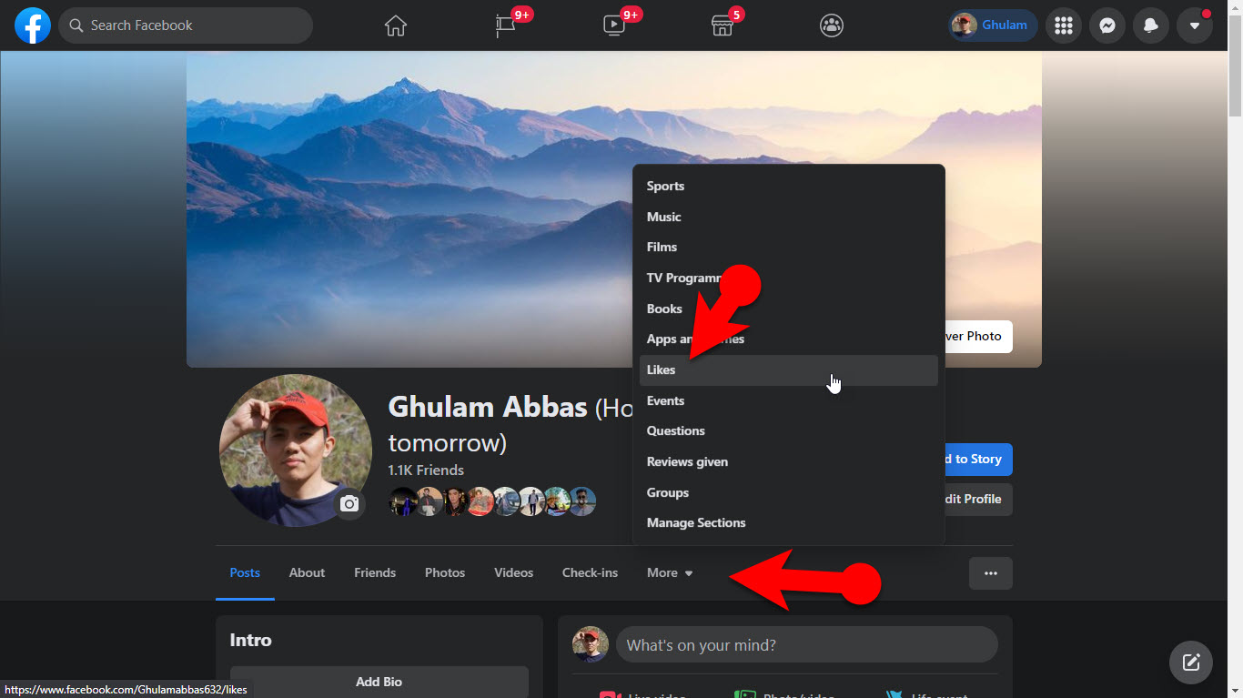1243x698 pixels.
Task: Open the Marketplace icon
Action: tap(723, 25)
